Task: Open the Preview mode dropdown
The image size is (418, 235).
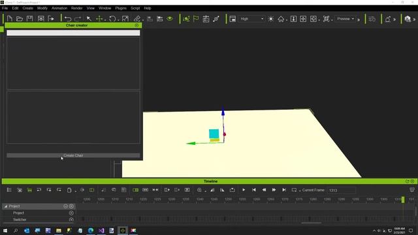Action: 346,19
